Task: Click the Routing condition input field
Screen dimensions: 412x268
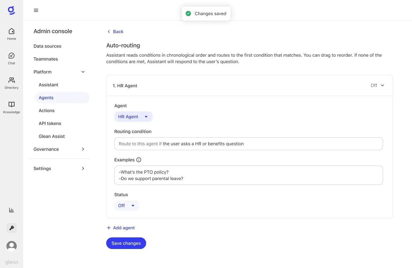Action: pyautogui.click(x=248, y=144)
